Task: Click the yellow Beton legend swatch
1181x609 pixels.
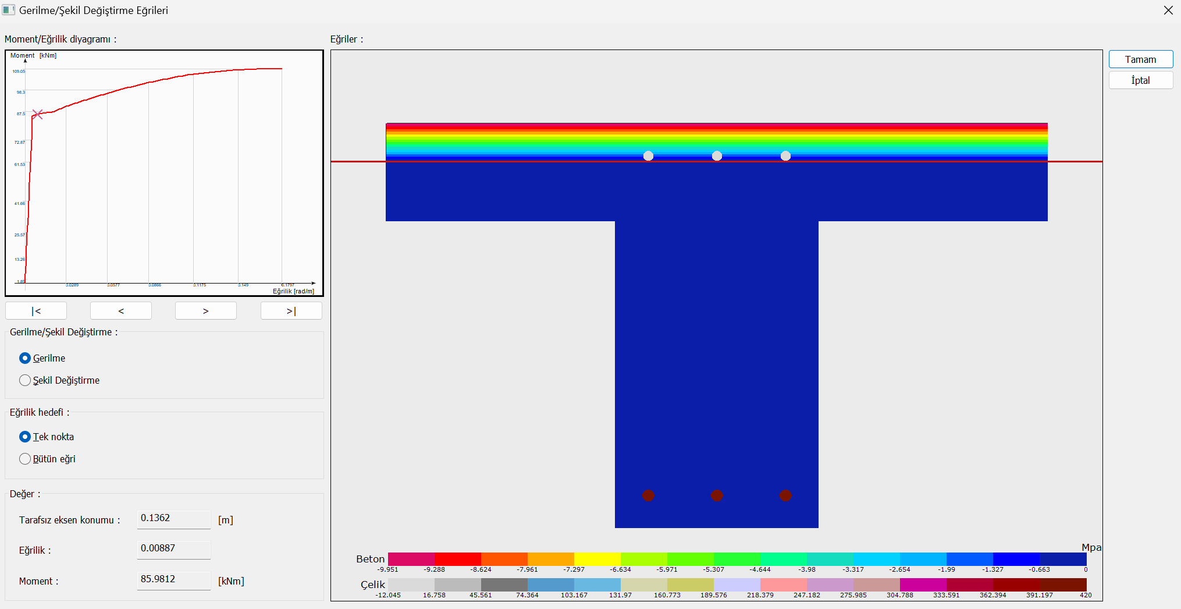Action: tap(597, 559)
